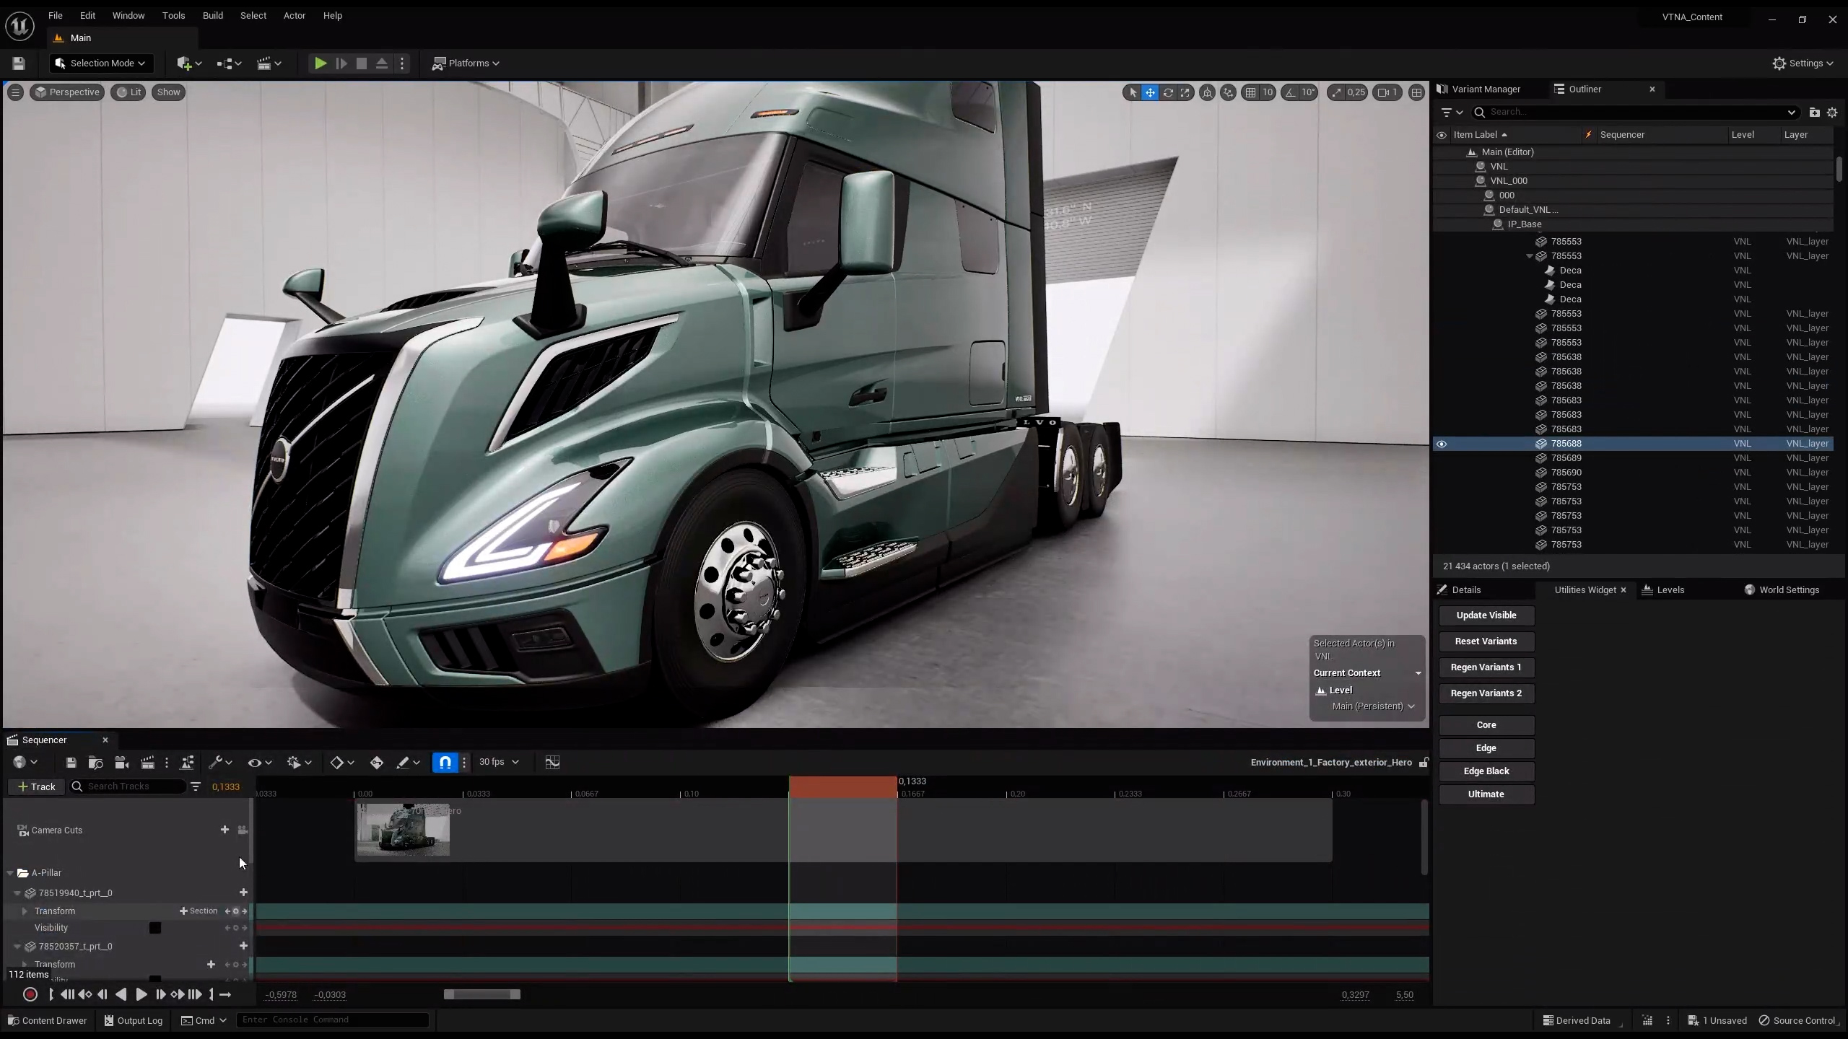The height and width of the screenshot is (1039, 1848).
Task: Open the render movie clapperboard icon
Action: (x=147, y=762)
